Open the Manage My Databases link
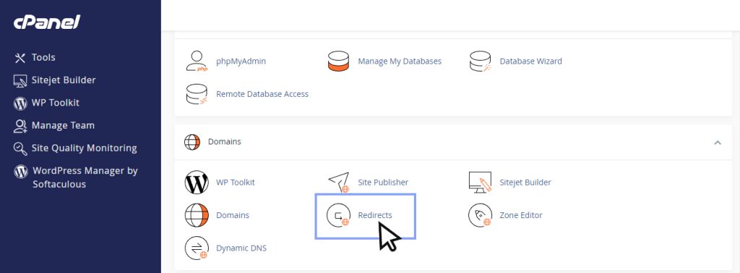The height and width of the screenshot is (273, 740). click(x=400, y=61)
